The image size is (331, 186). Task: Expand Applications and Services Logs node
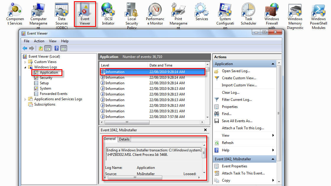click(x=25, y=99)
